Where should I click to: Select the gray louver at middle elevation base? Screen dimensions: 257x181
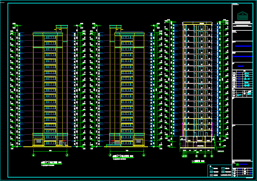pyautogui.click(x=139, y=141)
